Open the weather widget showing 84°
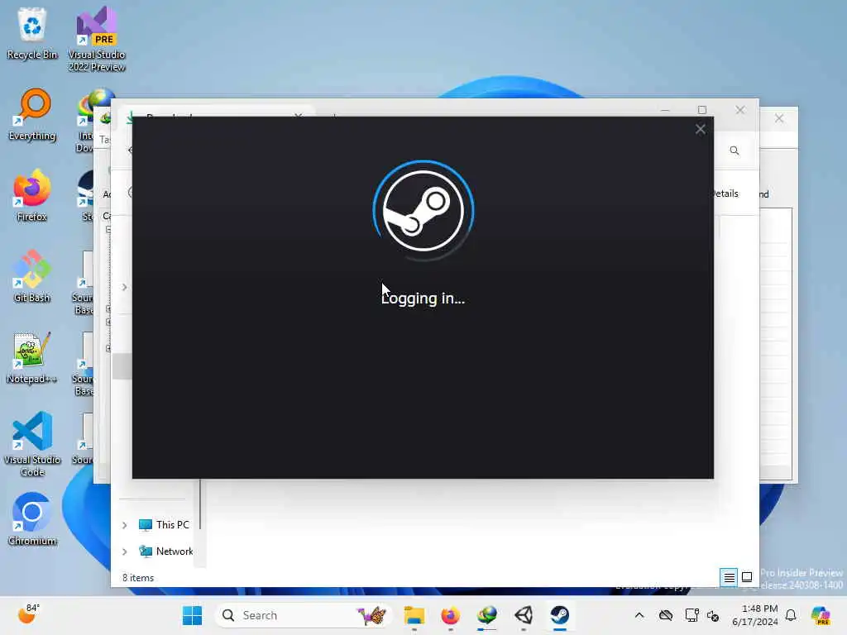Screen dimensions: 847x635 click(x=29, y=614)
